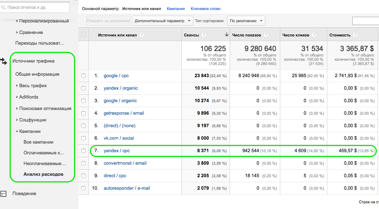Expand the Персонализированный menu item
This screenshot has width=379, height=209.
17,21
